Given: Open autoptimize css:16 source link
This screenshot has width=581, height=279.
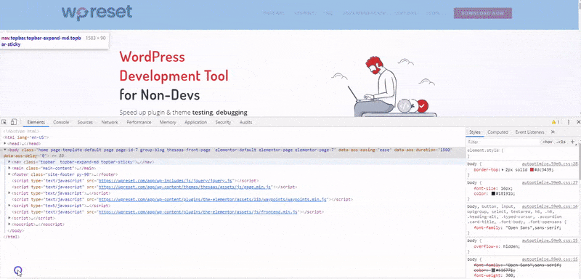Looking at the screenshot, I should (550, 206).
